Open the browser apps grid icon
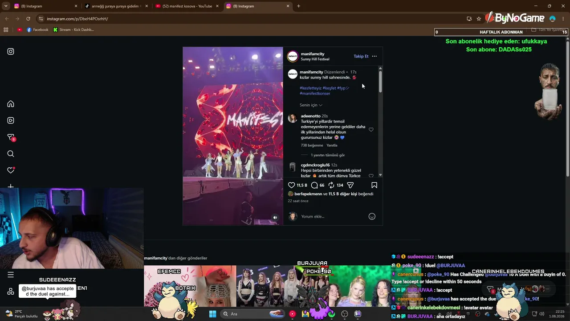The height and width of the screenshot is (321, 570). (6, 30)
